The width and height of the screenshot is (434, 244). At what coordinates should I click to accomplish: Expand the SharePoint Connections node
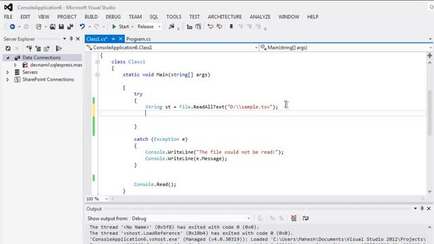(7, 79)
